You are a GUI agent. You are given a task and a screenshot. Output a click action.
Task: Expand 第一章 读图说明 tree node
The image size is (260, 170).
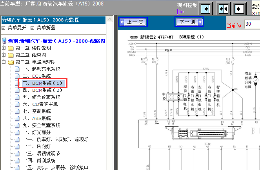[x=4, y=48]
